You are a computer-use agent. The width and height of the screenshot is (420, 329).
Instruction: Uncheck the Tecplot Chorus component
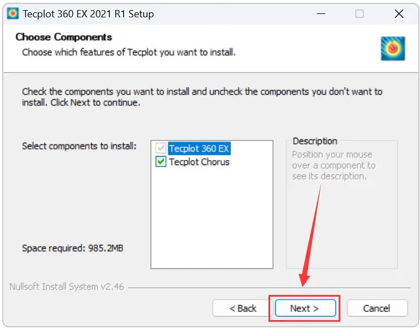[161, 162]
